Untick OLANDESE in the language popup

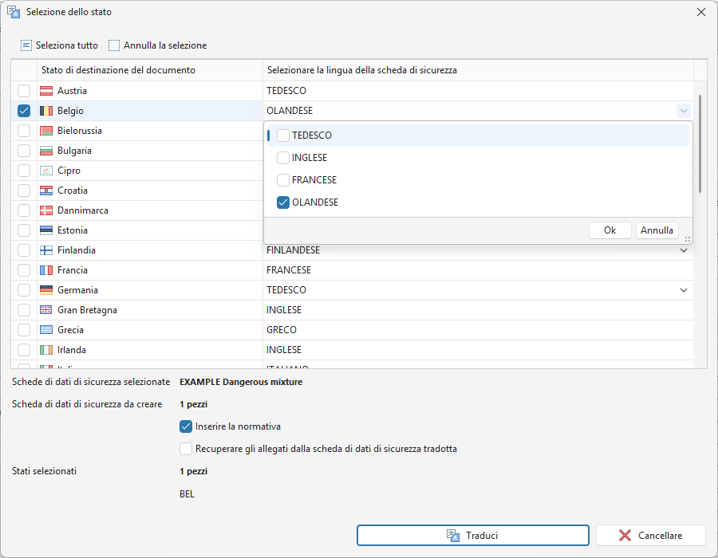283,202
